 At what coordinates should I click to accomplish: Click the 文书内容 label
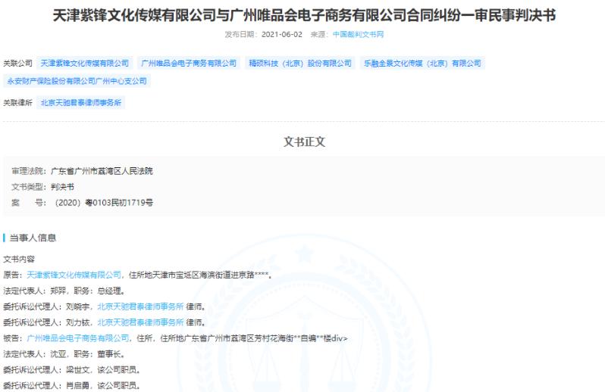point(19,259)
